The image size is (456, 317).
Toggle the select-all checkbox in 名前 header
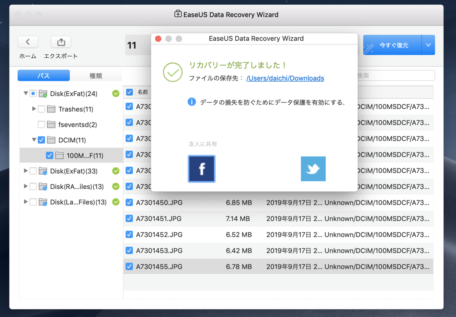[x=129, y=92]
